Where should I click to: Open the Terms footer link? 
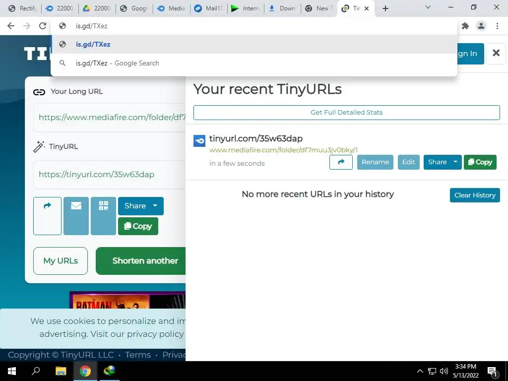(x=138, y=355)
